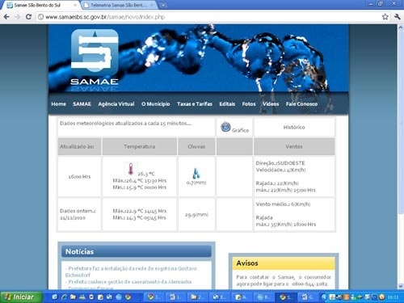Open the Vídeos menu item

tap(271, 104)
